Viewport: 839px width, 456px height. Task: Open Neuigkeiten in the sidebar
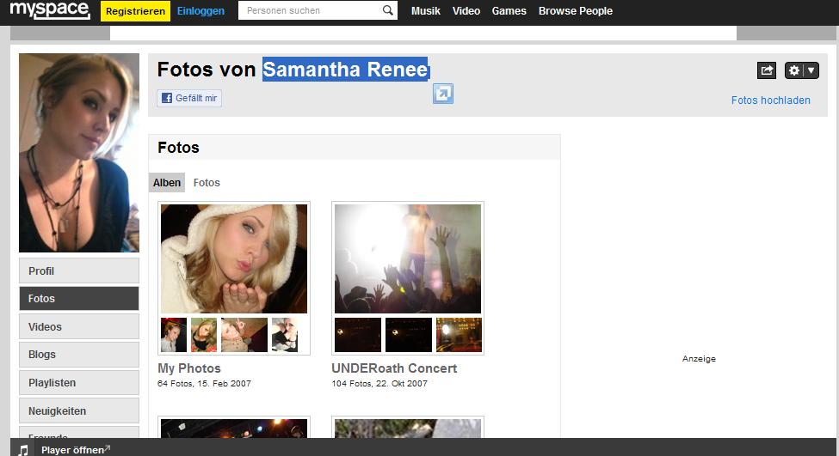pos(79,411)
